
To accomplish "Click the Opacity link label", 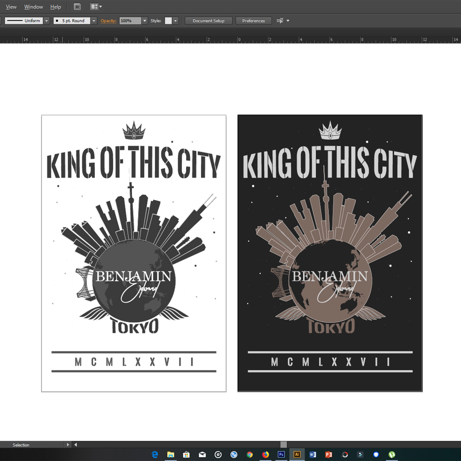I will 108,21.
